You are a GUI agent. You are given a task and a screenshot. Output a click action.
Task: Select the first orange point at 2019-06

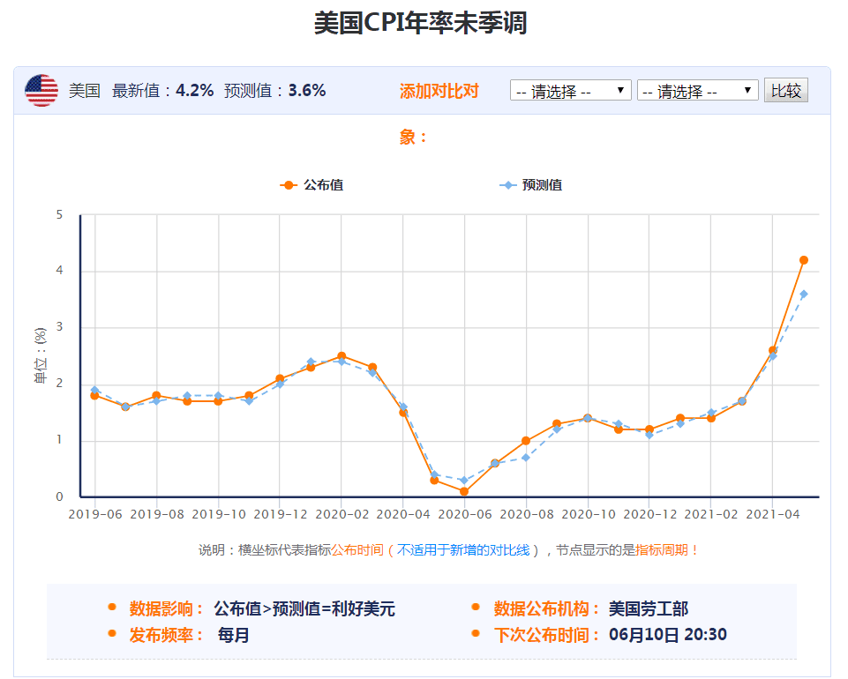[94, 396]
